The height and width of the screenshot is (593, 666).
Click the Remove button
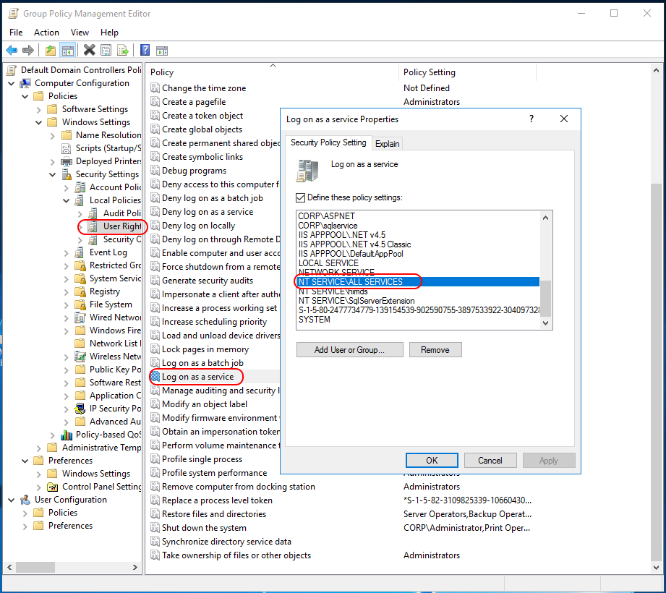tap(435, 350)
